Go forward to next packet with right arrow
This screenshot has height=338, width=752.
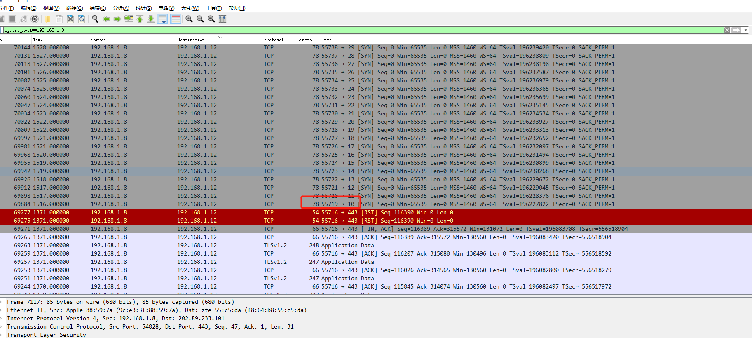click(x=117, y=19)
